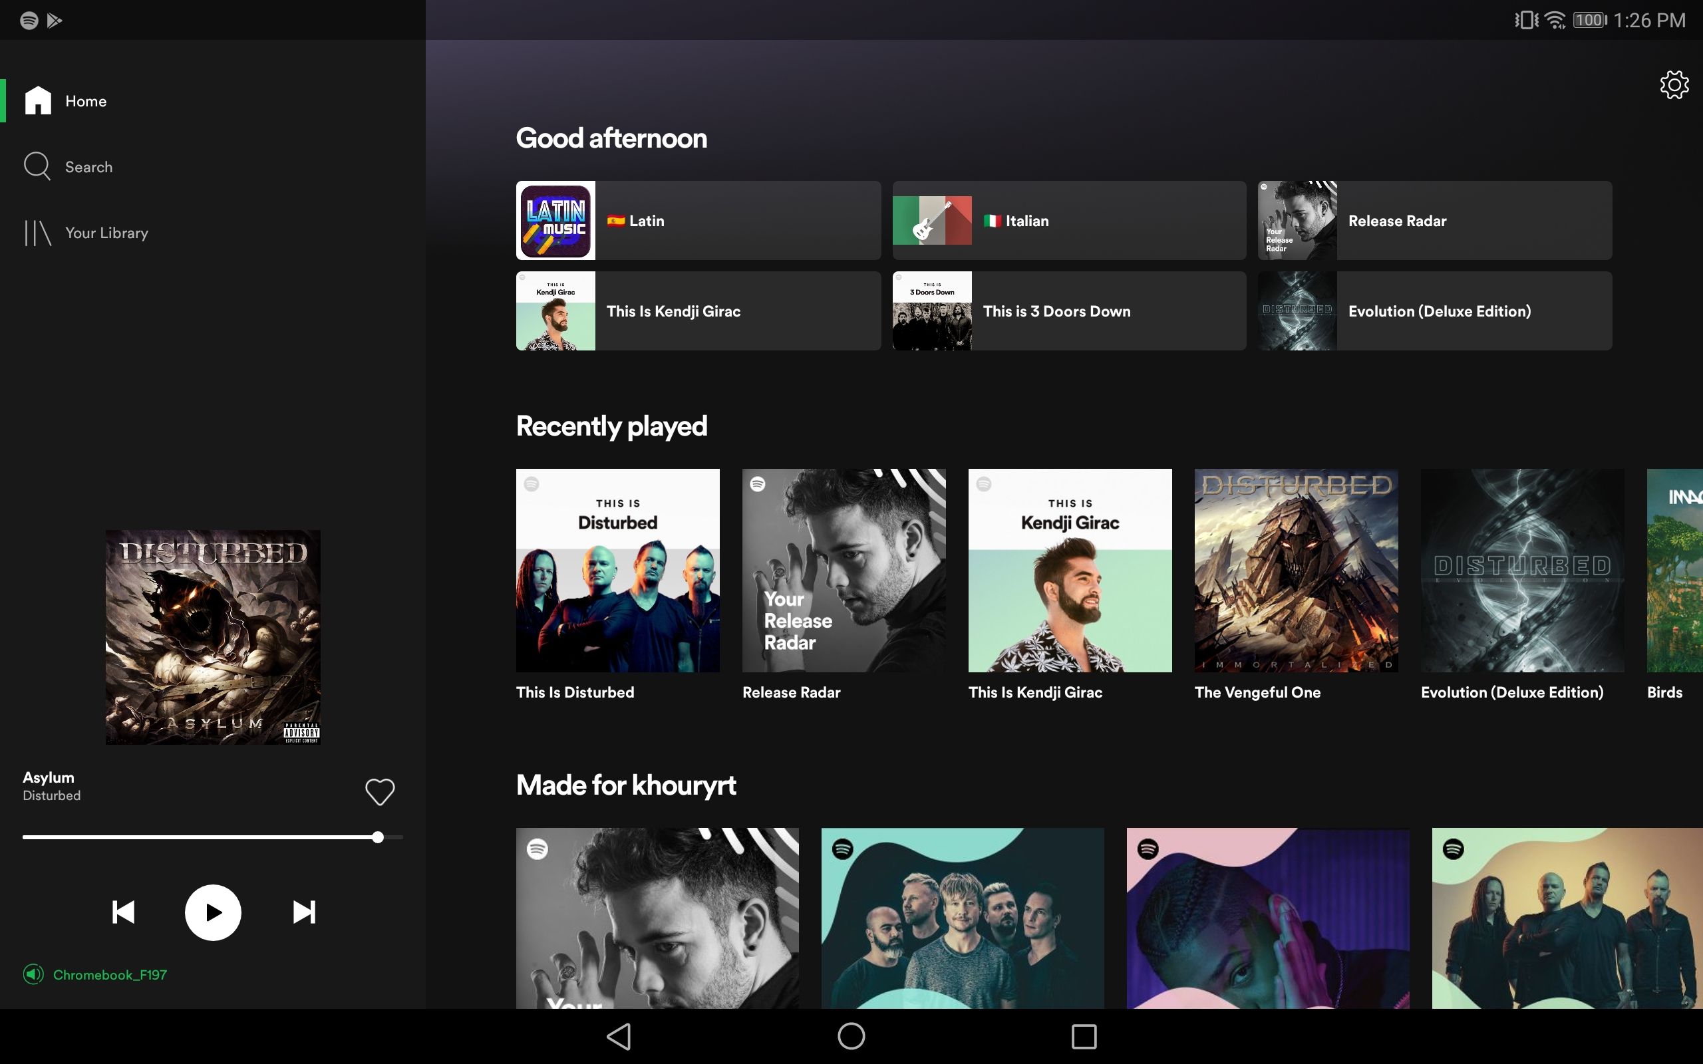The image size is (1703, 1064).
Task: Open This Is Disturbed from Recently played
Action: (617, 570)
